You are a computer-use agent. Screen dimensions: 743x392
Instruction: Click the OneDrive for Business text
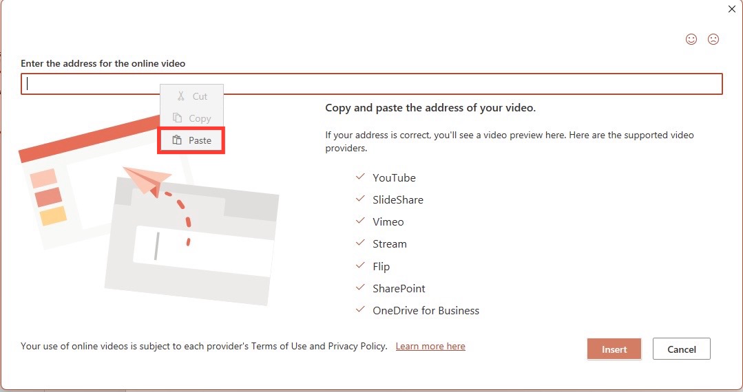tap(426, 311)
